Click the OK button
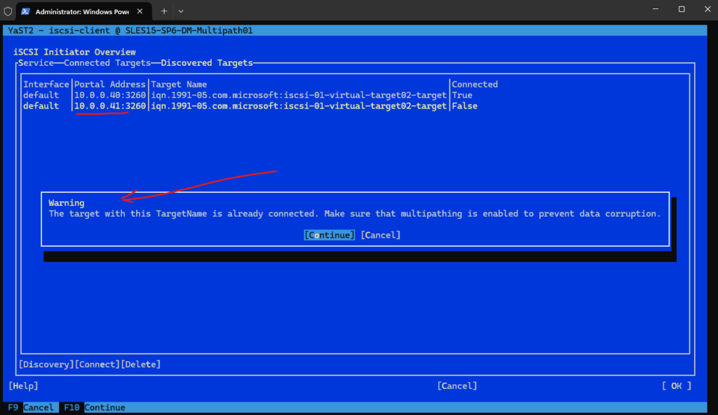This screenshot has height=415, width=718. [x=677, y=386]
